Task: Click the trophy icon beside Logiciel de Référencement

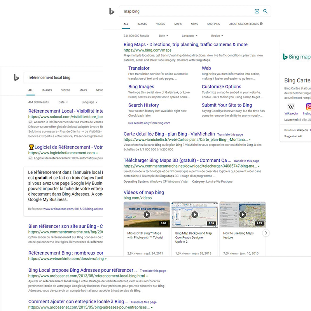Action: pyautogui.click(x=31, y=147)
